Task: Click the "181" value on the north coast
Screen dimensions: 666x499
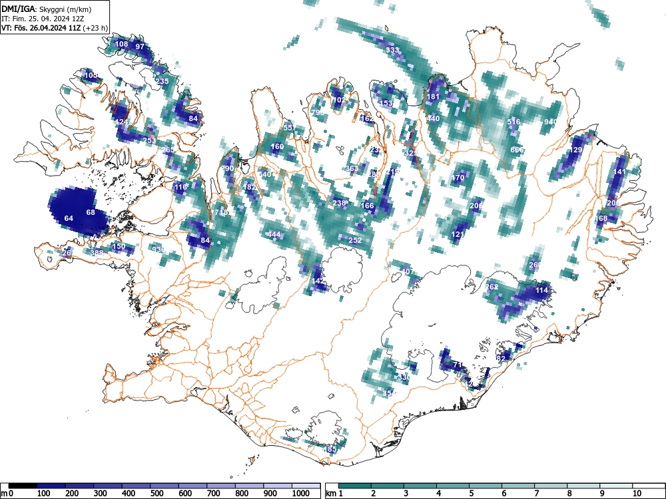Action: coord(434,96)
